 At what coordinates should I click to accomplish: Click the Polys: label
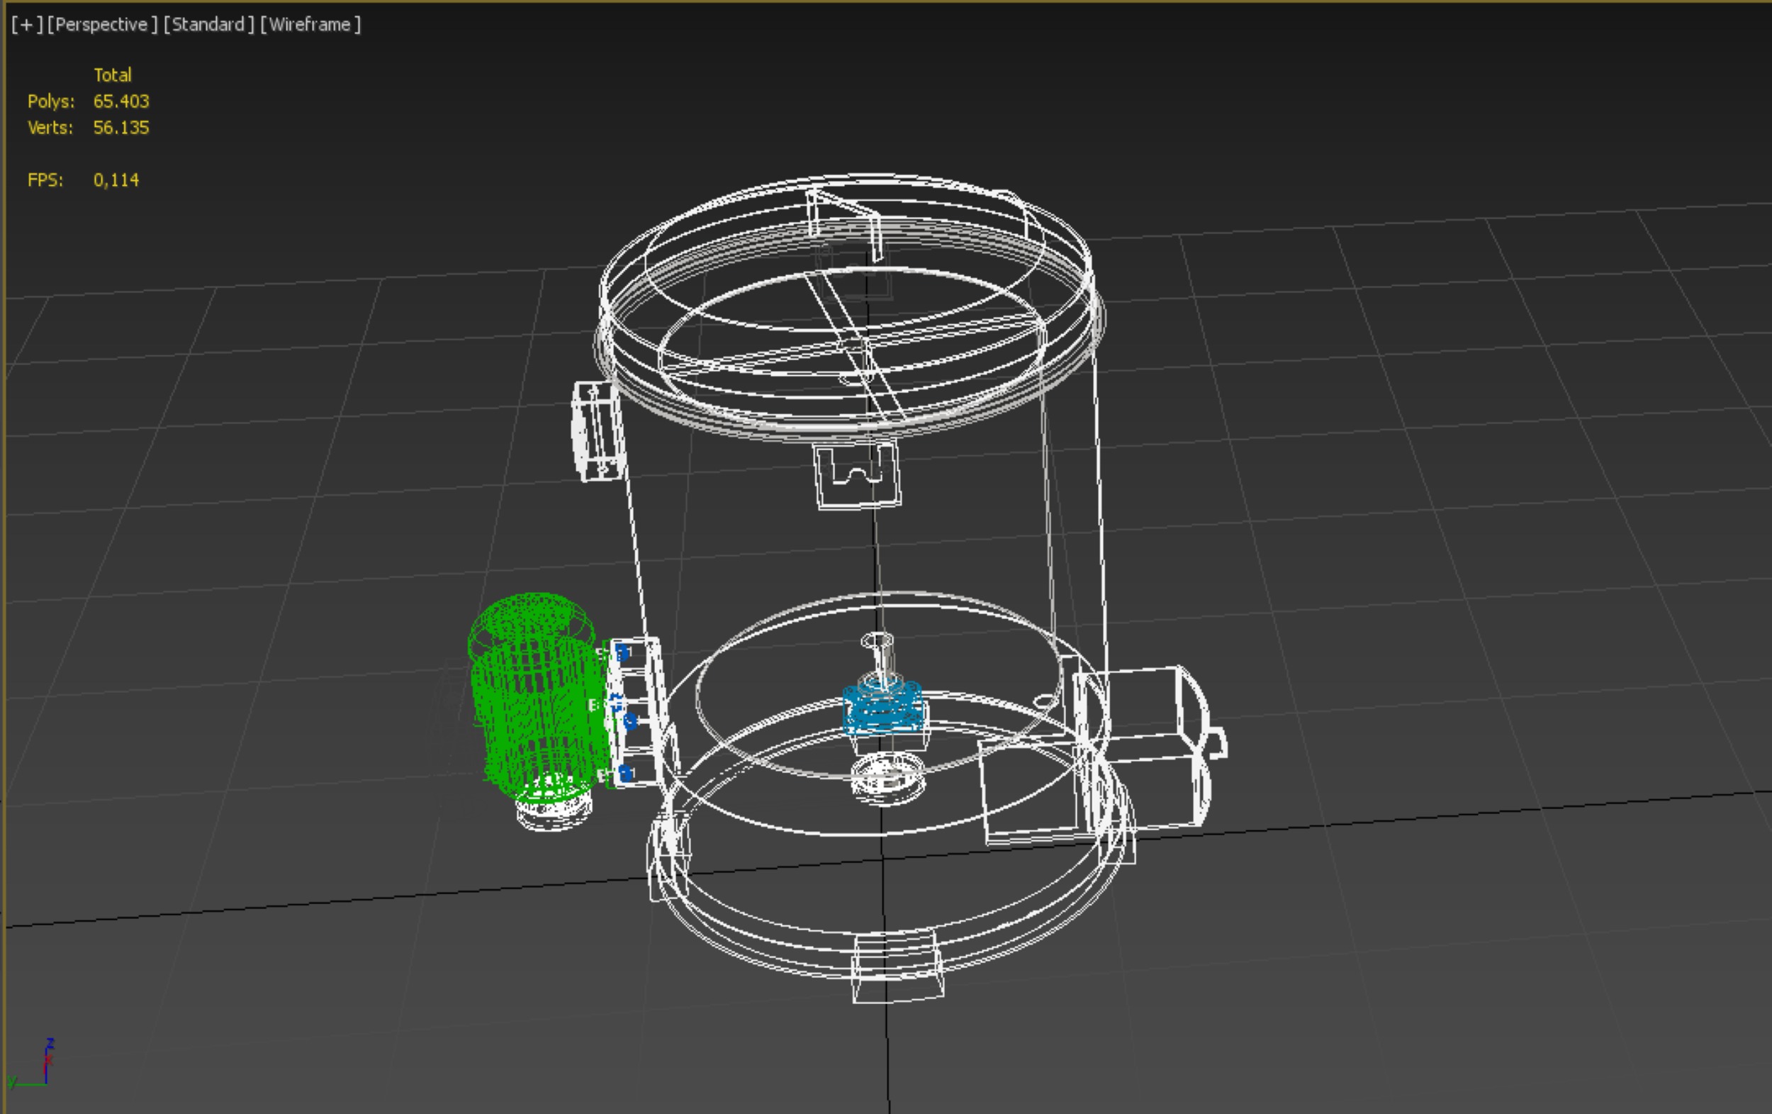[x=52, y=101]
